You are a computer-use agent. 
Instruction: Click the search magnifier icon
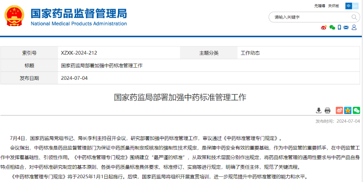[x=355, y=17]
